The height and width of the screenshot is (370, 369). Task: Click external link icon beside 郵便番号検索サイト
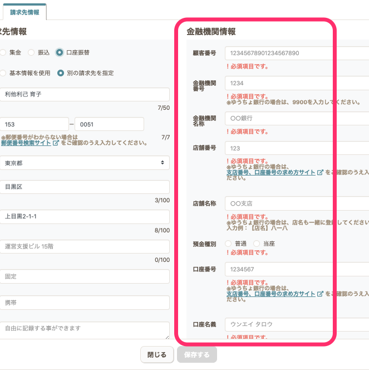pyautogui.click(x=56, y=143)
